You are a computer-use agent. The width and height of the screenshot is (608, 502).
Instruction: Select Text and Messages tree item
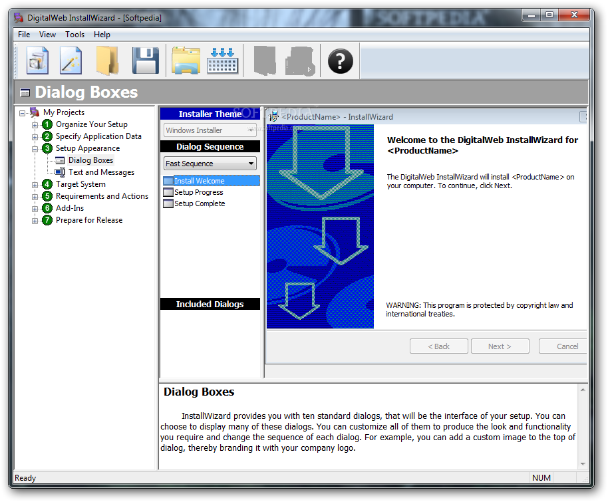pos(101,172)
